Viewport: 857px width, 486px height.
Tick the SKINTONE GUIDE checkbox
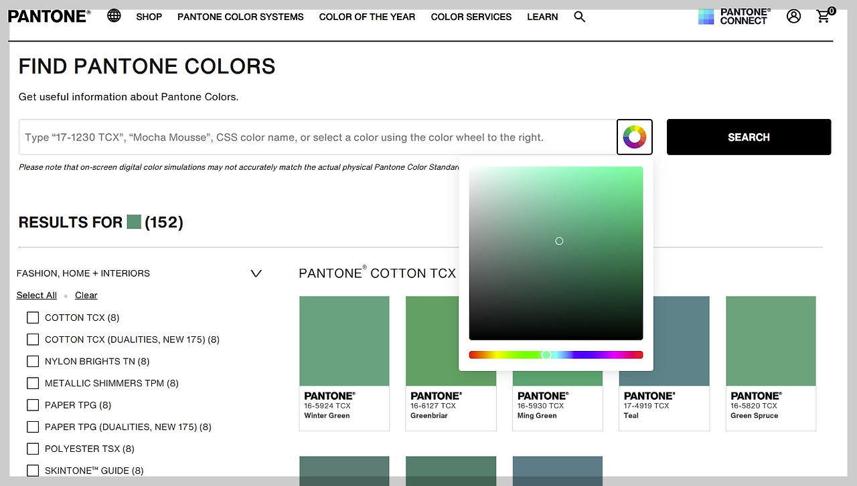coord(33,471)
